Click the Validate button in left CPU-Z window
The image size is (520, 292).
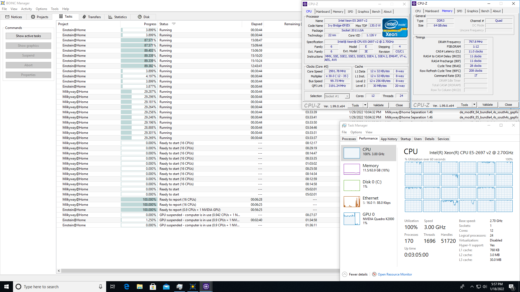378,105
